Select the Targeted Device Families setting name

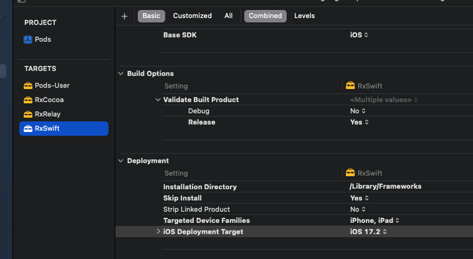[207, 220]
